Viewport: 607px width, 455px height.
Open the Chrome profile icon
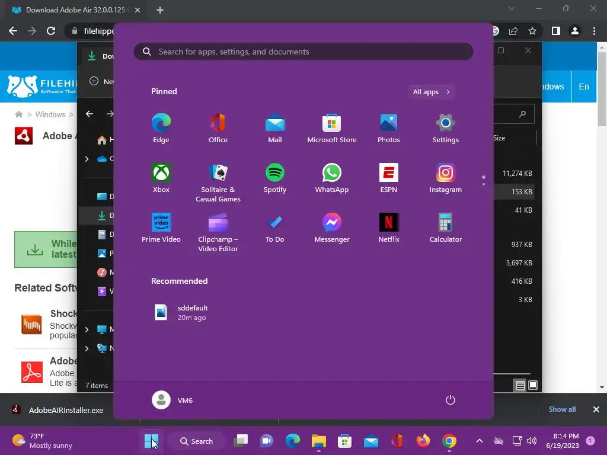[x=575, y=31]
